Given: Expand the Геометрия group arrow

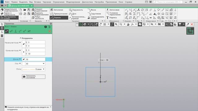Looking at the screenshot, I should coord(102,21).
